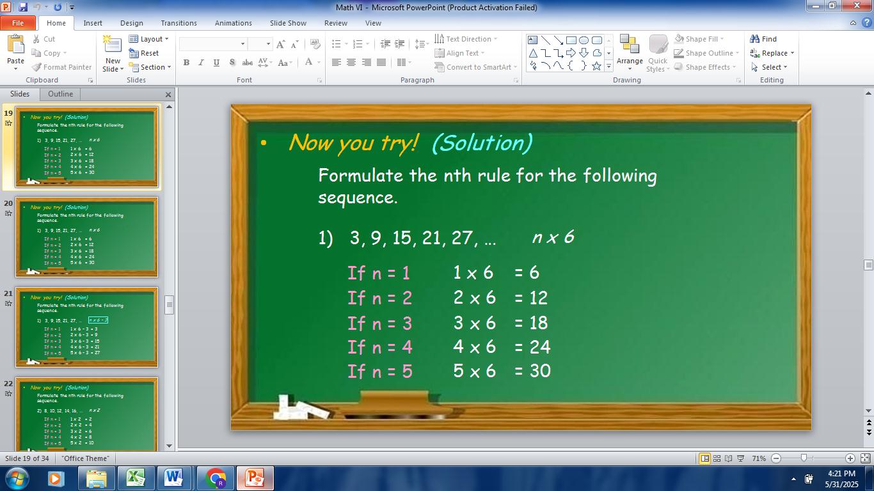Screen dimensions: 874x491
Task: Open the Transitions ribbon tab
Action: pyautogui.click(x=179, y=23)
